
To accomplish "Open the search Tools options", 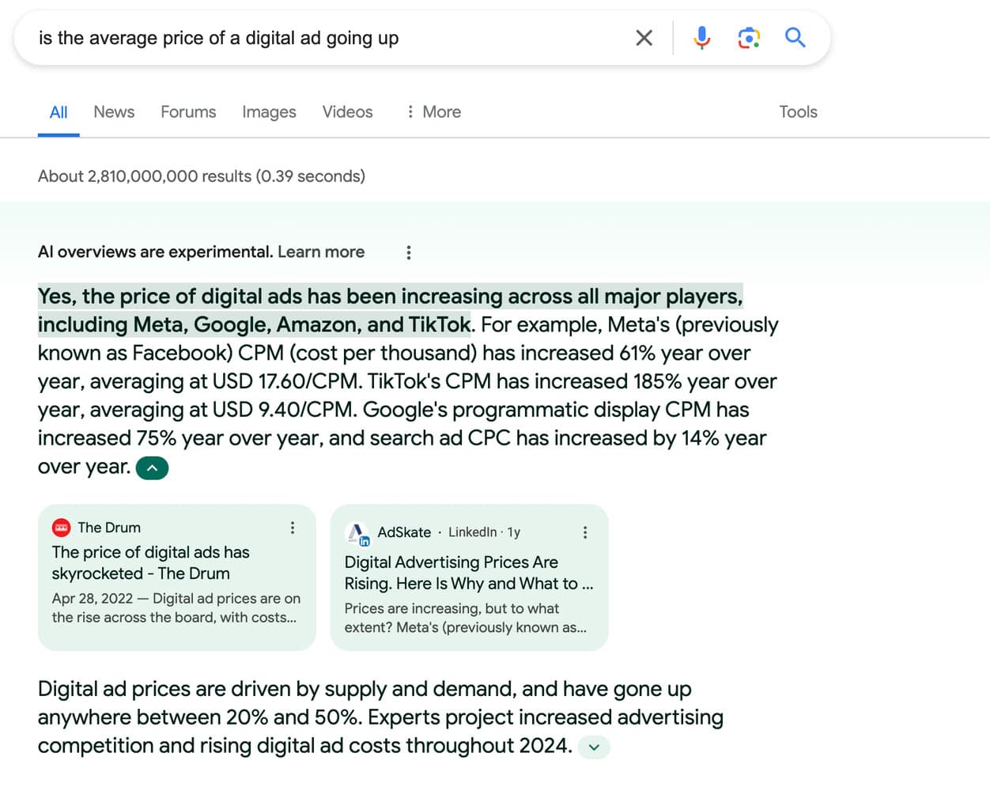I will pyautogui.click(x=798, y=112).
